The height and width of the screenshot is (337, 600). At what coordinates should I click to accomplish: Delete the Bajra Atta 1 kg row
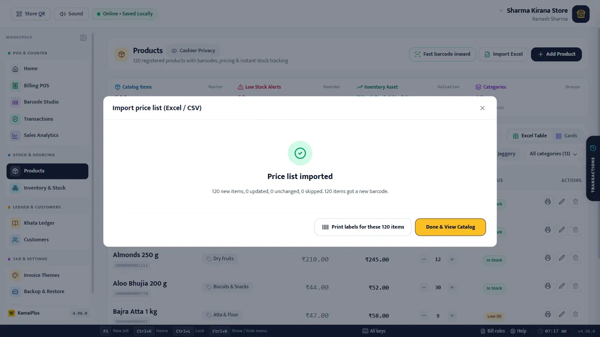(575, 314)
